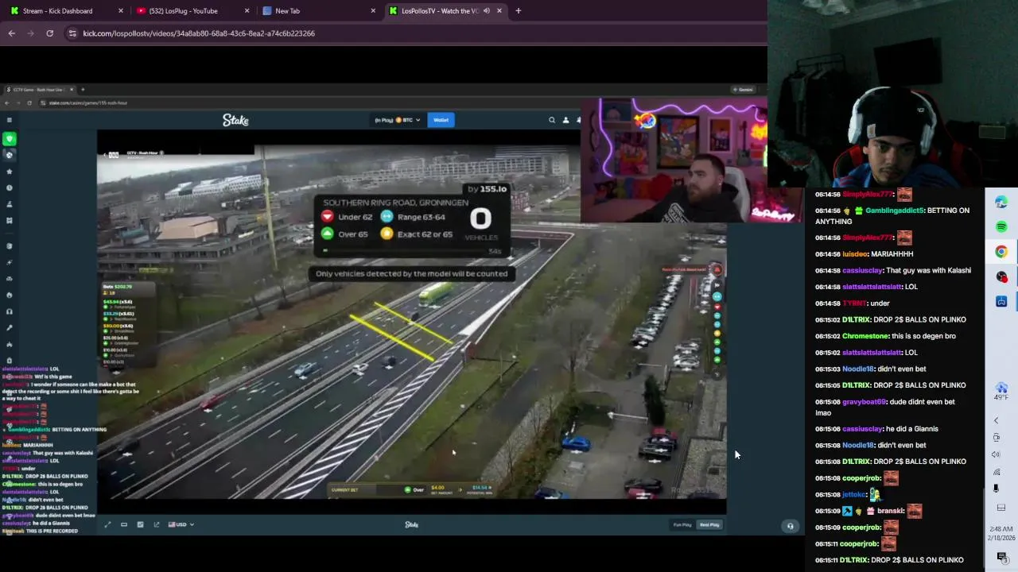Image resolution: width=1018 pixels, height=572 pixels.
Task: Open the volume control in system tray
Action: click(x=997, y=454)
